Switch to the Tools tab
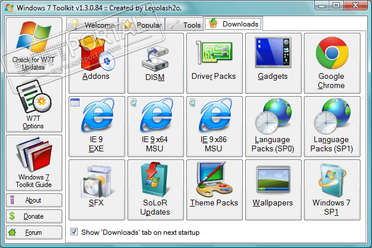 pyautogui.click(x=185, y=25)
